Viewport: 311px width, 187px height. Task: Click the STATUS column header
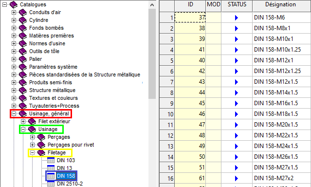pos(237,6)
